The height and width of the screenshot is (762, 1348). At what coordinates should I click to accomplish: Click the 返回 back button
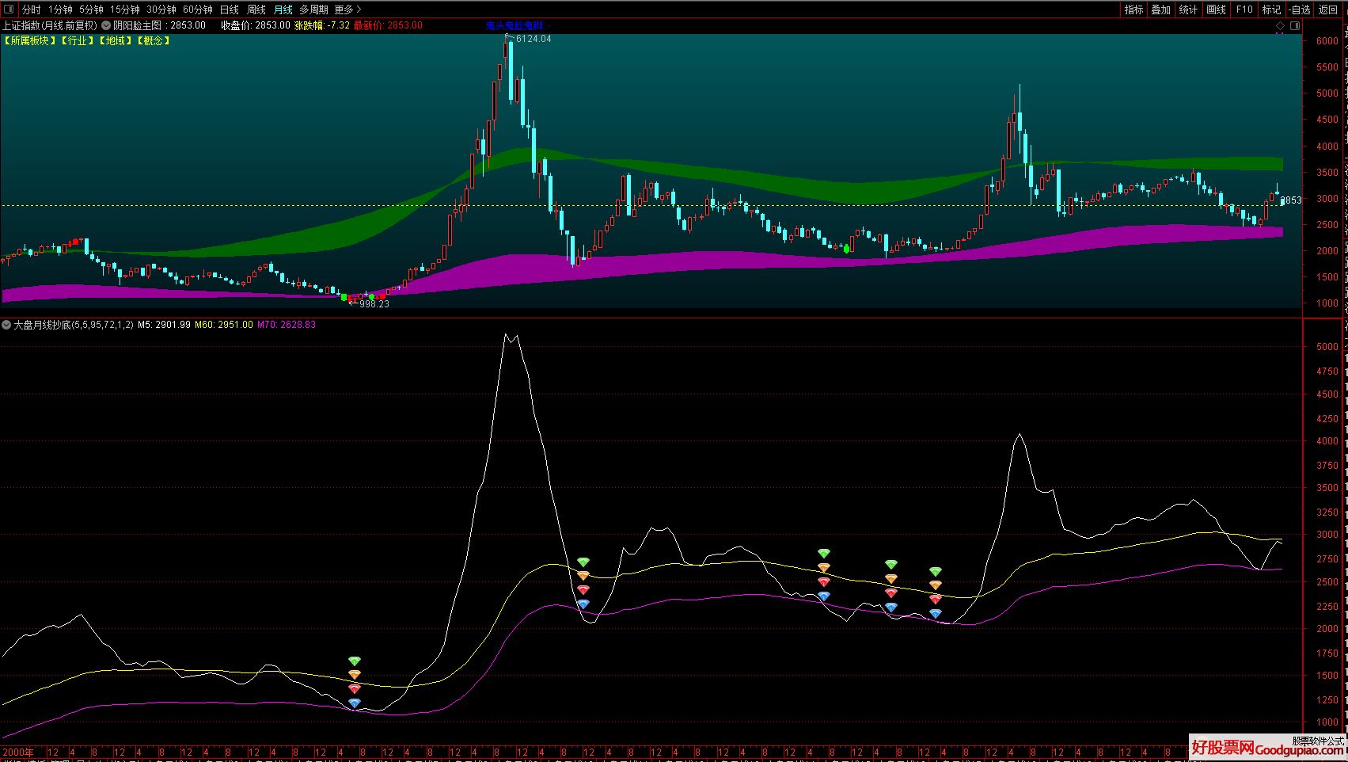(1327, 10)
